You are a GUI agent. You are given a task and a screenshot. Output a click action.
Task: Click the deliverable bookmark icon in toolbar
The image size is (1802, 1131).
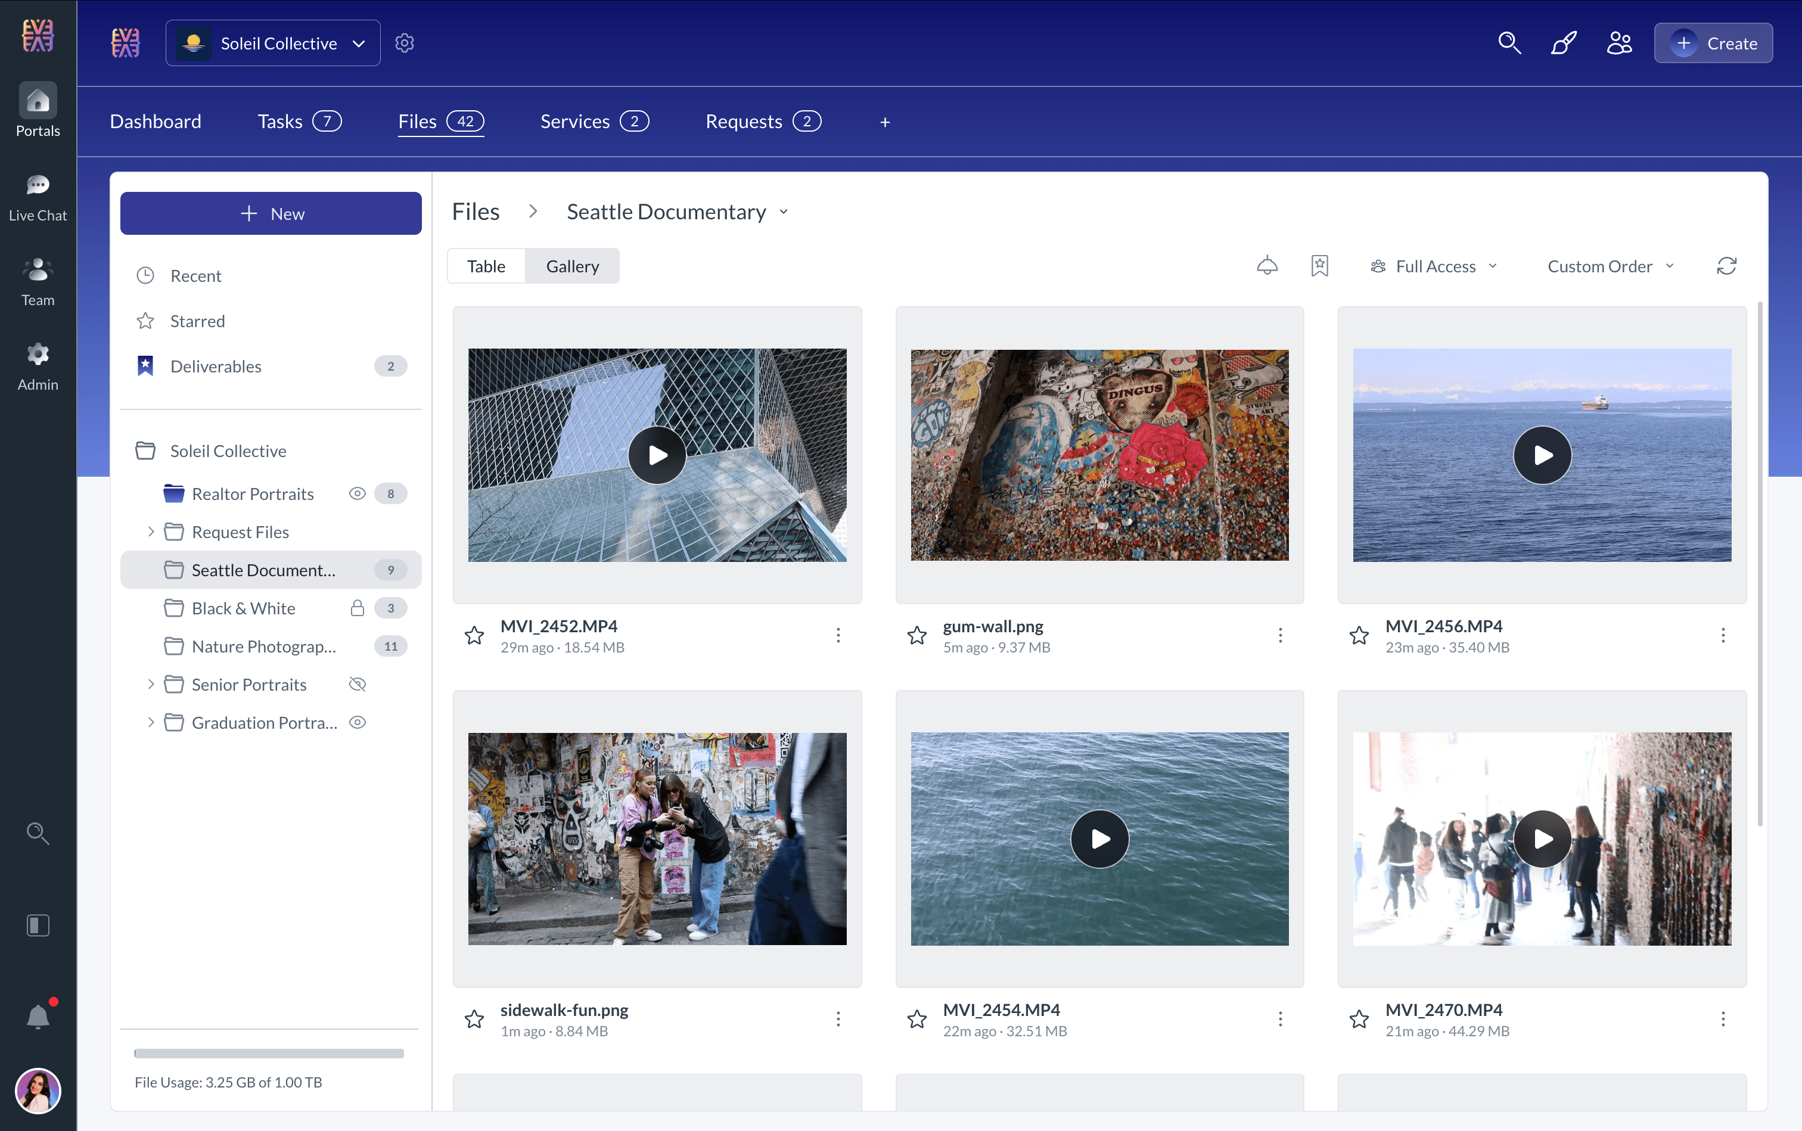coord(1319,266)
